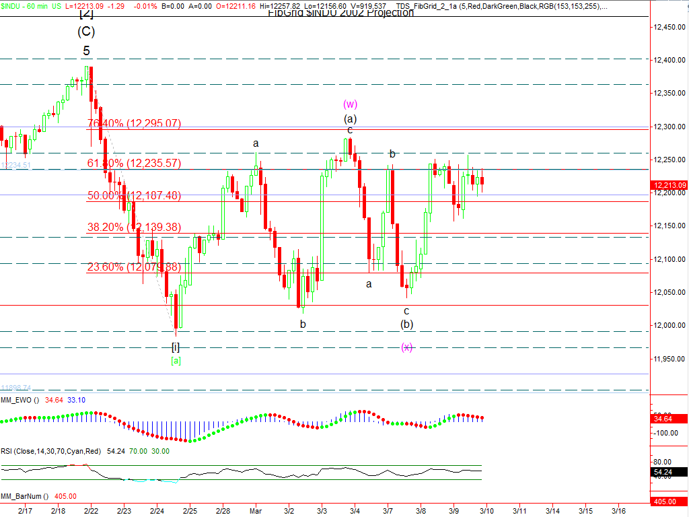
Task: Click the magenta (x) wave label
Action: (x=407, y=347)
